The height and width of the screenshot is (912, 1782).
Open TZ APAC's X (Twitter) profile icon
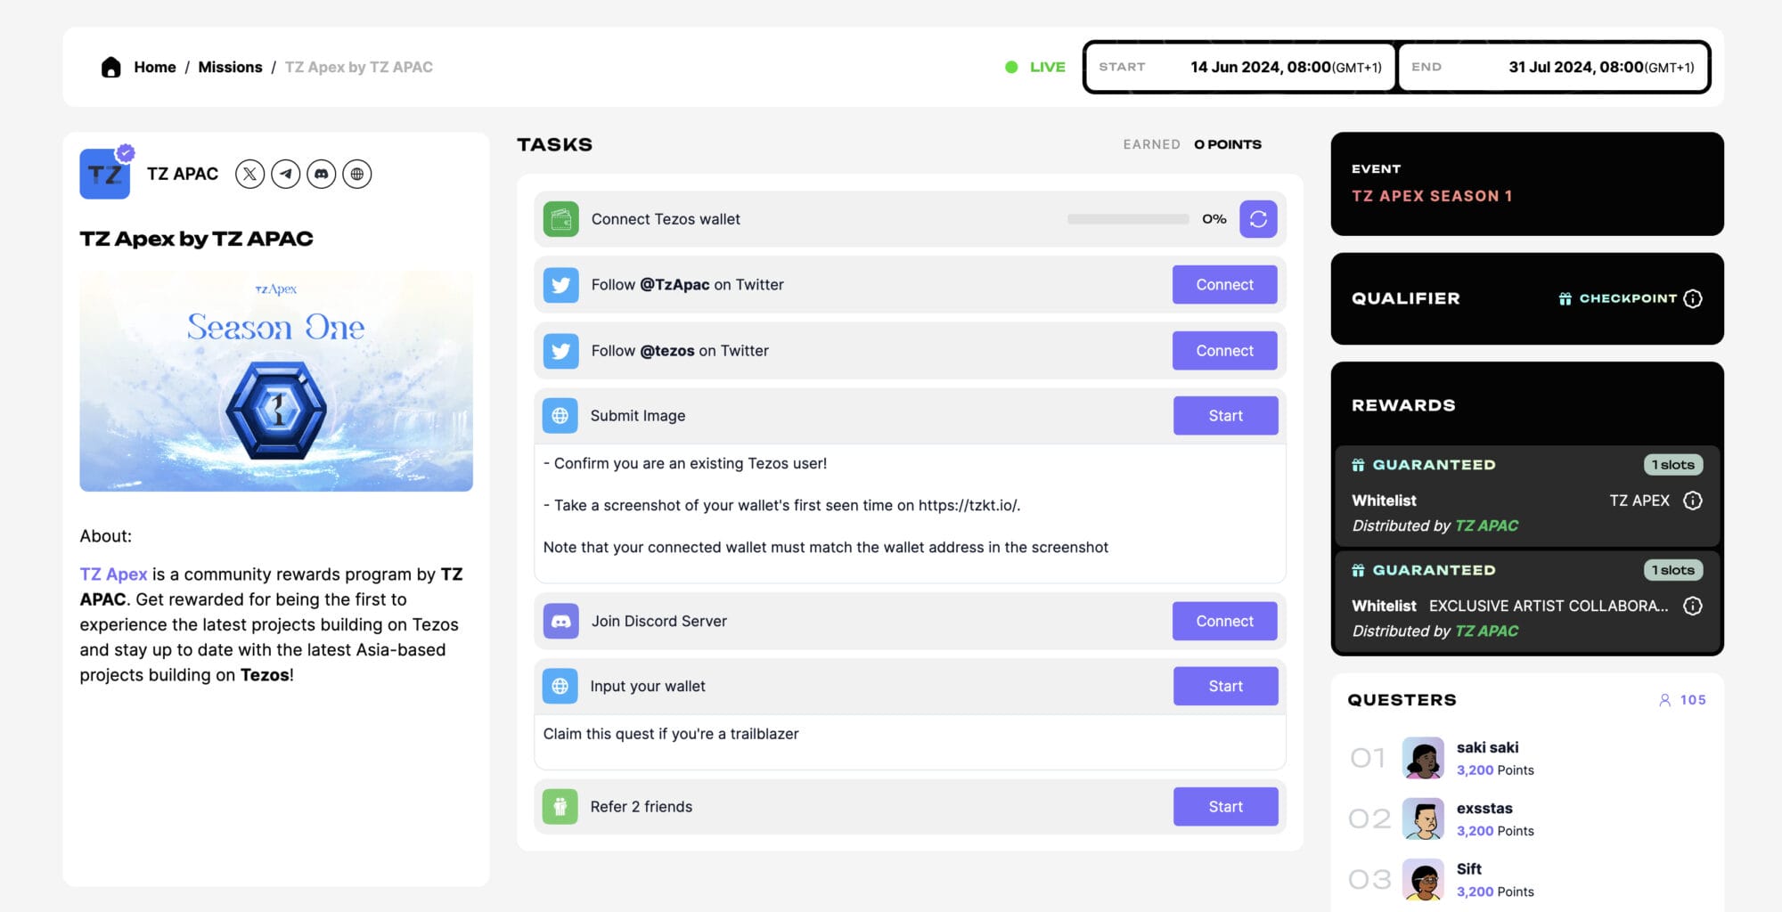click(249, 174)
